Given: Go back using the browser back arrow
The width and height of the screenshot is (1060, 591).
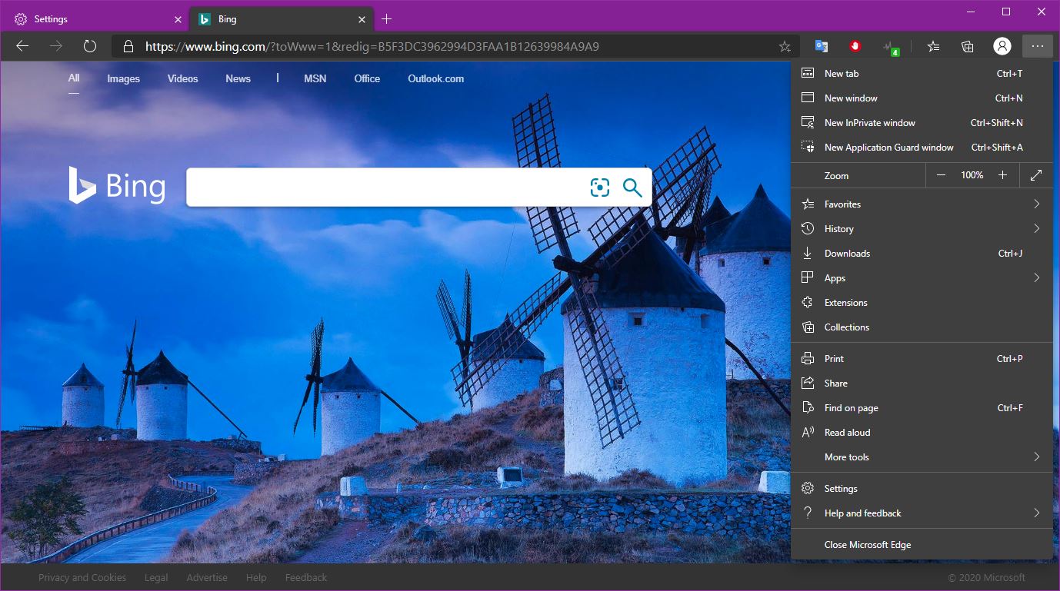Looking at the screenshot, I should pyautogui.click(x=22, y=46).
